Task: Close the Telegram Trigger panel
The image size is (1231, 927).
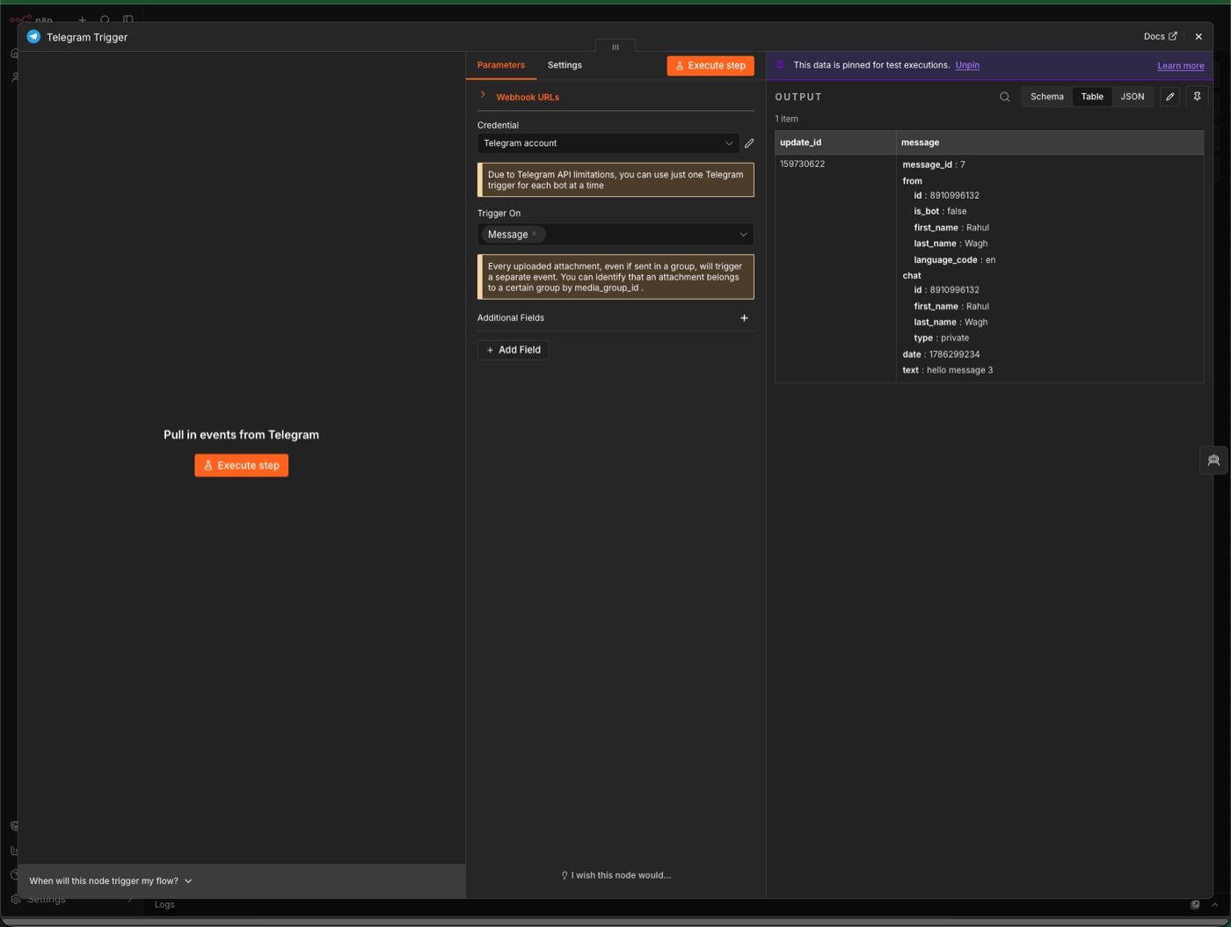Action: click(1198, 37)
